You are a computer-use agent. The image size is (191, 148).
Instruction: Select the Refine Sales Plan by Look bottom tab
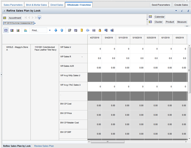(x=17, y=146)
